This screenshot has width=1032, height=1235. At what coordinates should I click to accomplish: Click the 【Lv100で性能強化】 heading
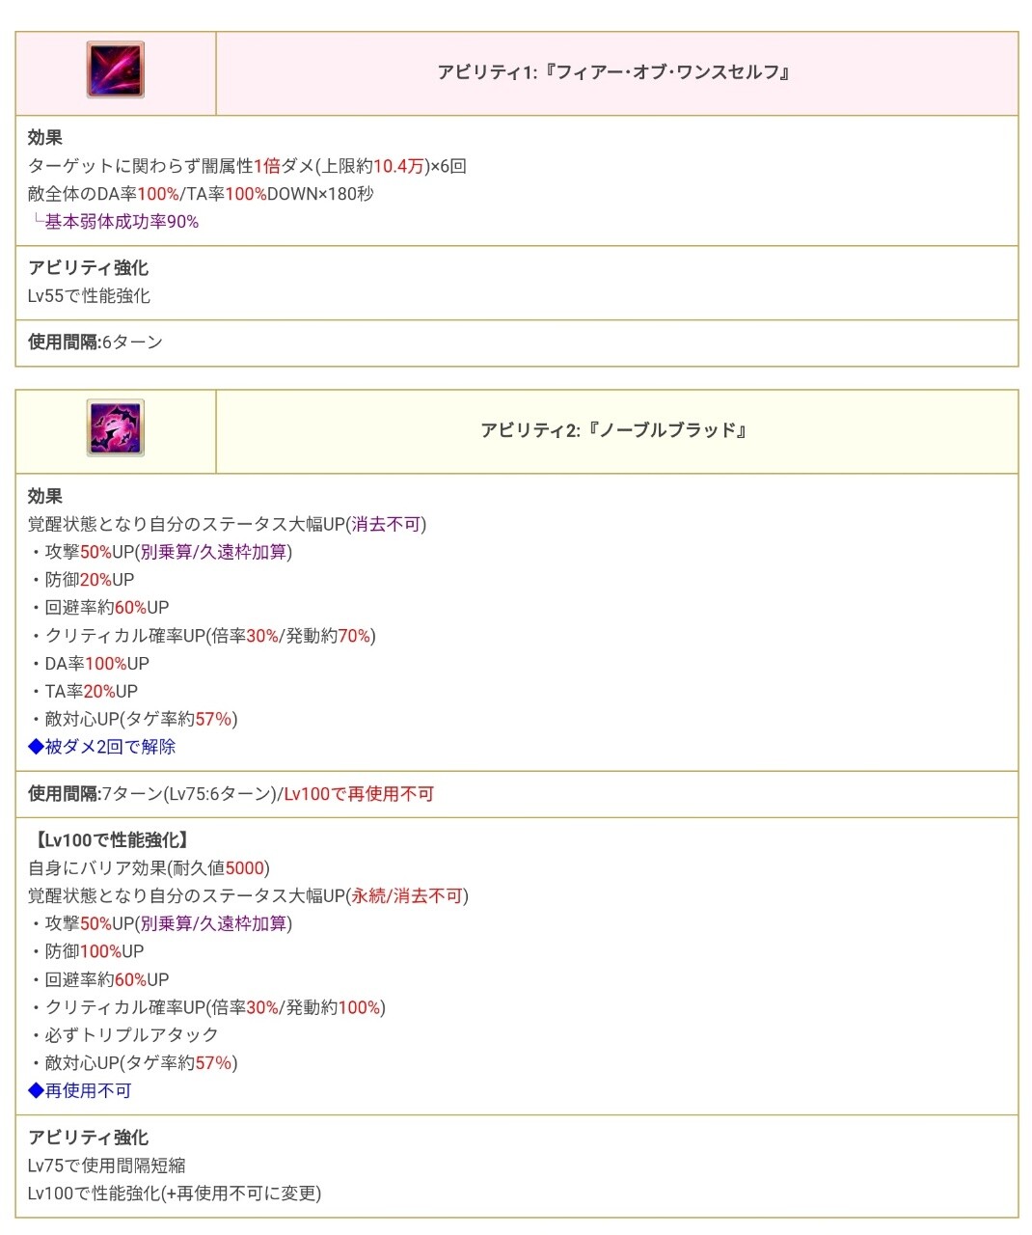click(111, 840)
